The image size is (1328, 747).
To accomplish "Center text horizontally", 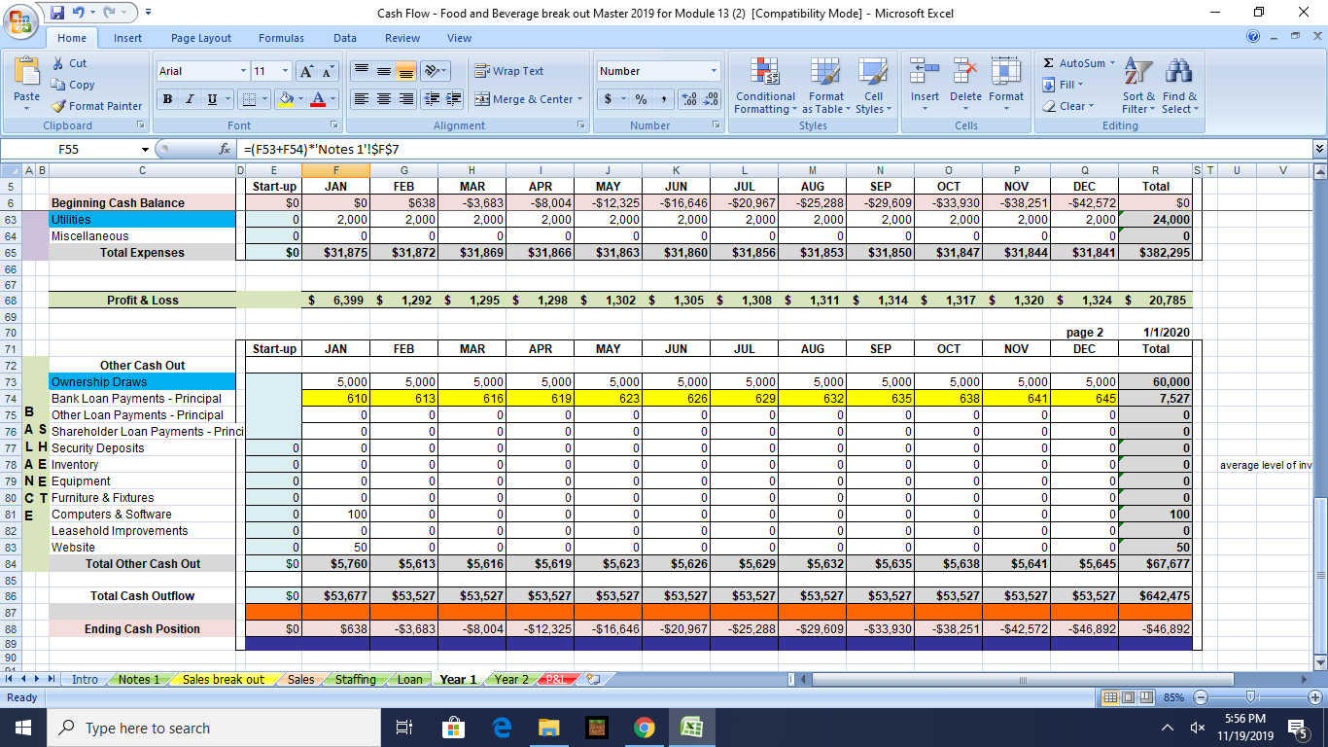I will tap(382, 99).
